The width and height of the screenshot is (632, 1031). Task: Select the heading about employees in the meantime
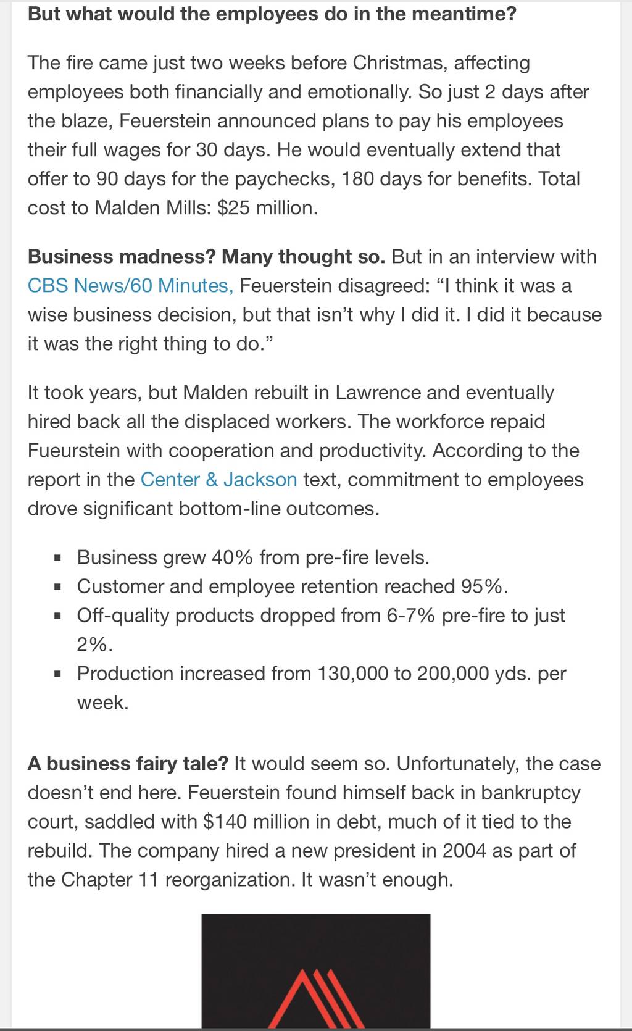272,14
